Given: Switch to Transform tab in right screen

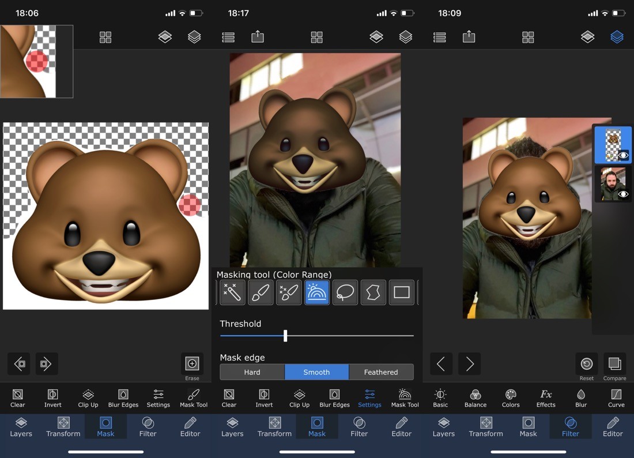Looking at the screenshot, I should [486, 427].
